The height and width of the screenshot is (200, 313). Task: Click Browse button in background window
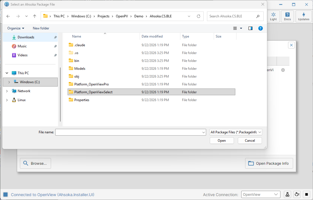coord(35,163)
